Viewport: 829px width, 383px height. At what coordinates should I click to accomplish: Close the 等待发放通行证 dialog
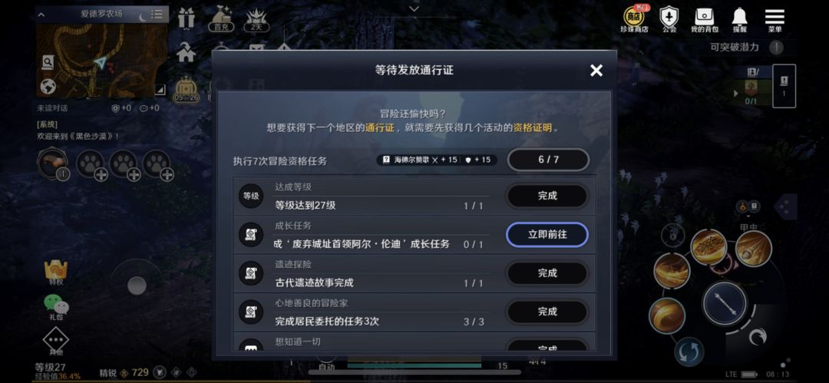(x=596, y=71)
